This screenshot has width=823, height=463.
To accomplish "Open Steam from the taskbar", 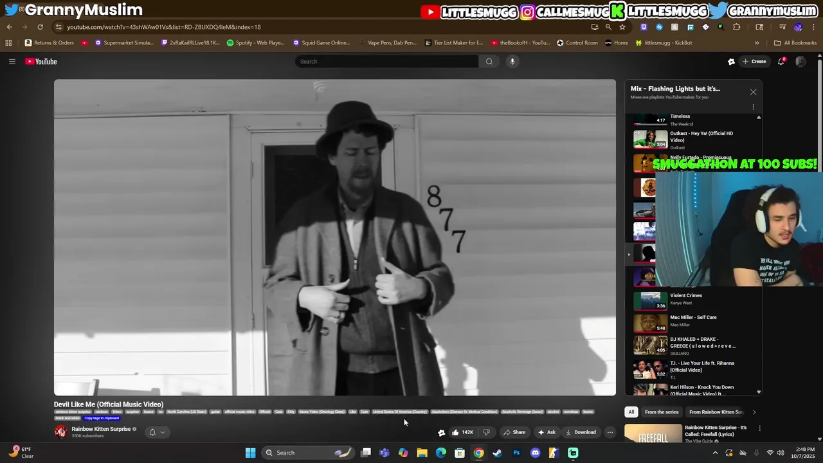I will point(497,453).
